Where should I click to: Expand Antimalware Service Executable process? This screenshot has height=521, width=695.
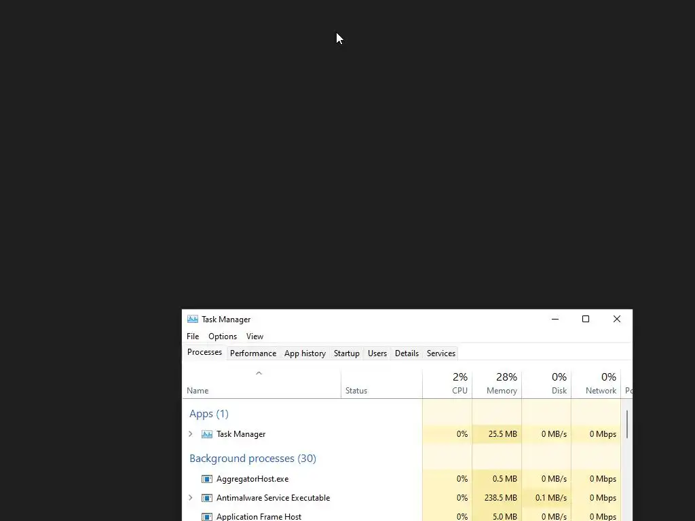pyautogui.click(x=191, y=498)
